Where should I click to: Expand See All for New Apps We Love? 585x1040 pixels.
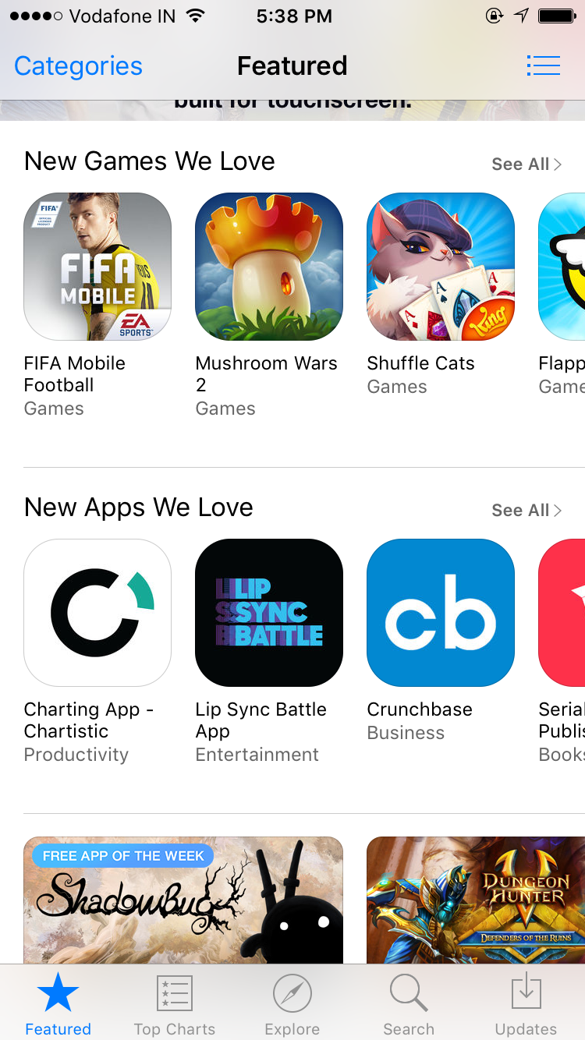[526, 510]
